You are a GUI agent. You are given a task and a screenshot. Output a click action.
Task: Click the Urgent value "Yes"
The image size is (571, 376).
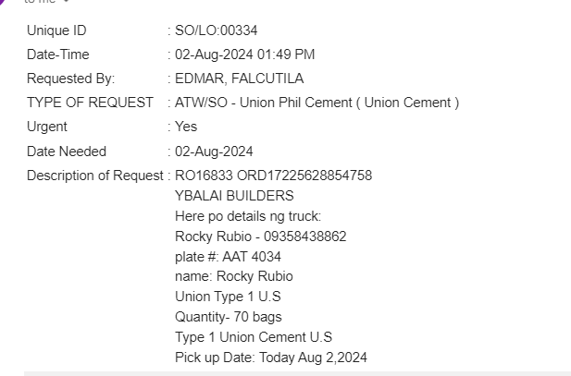point(186,127)
